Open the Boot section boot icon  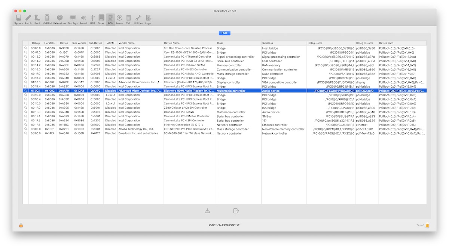[x=37, y=19]
